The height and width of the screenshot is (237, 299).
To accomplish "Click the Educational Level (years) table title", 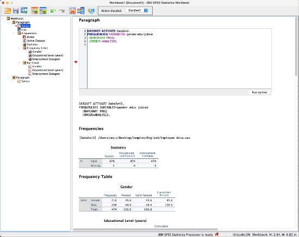I will [x=125, y=221].
